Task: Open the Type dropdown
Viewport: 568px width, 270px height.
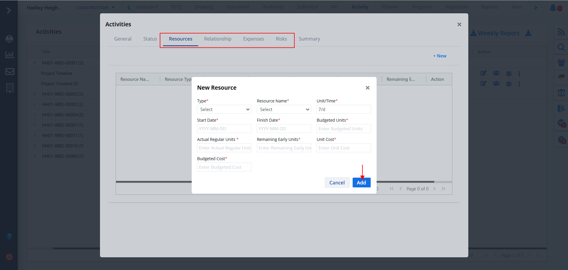Action: [224, 110]
